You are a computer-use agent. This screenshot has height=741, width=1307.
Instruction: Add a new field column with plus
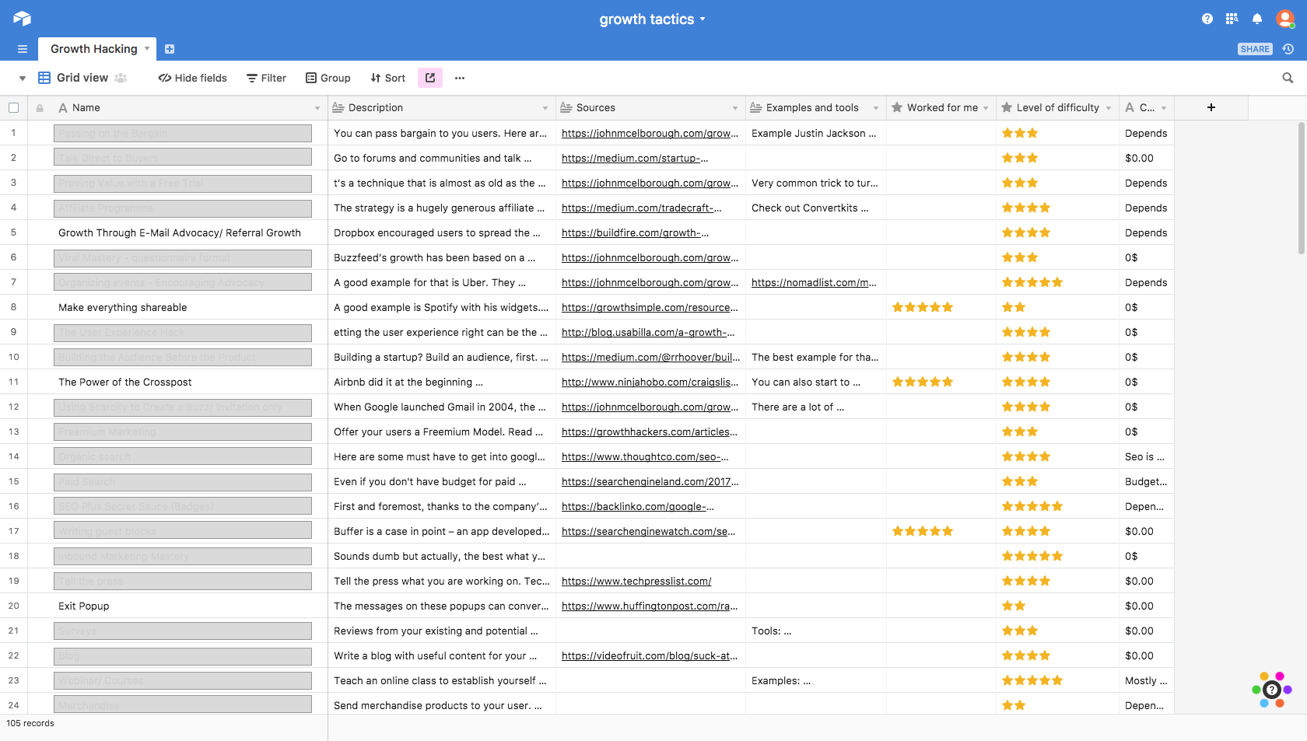[x=1211, y=108]
